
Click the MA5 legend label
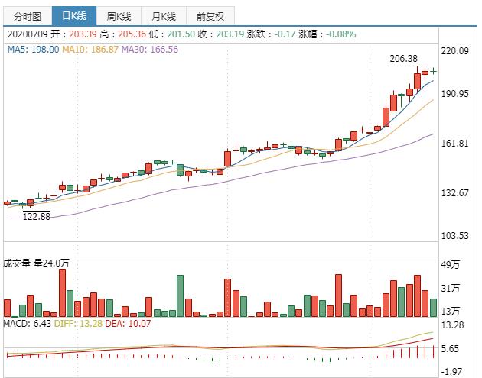(32, 49)
